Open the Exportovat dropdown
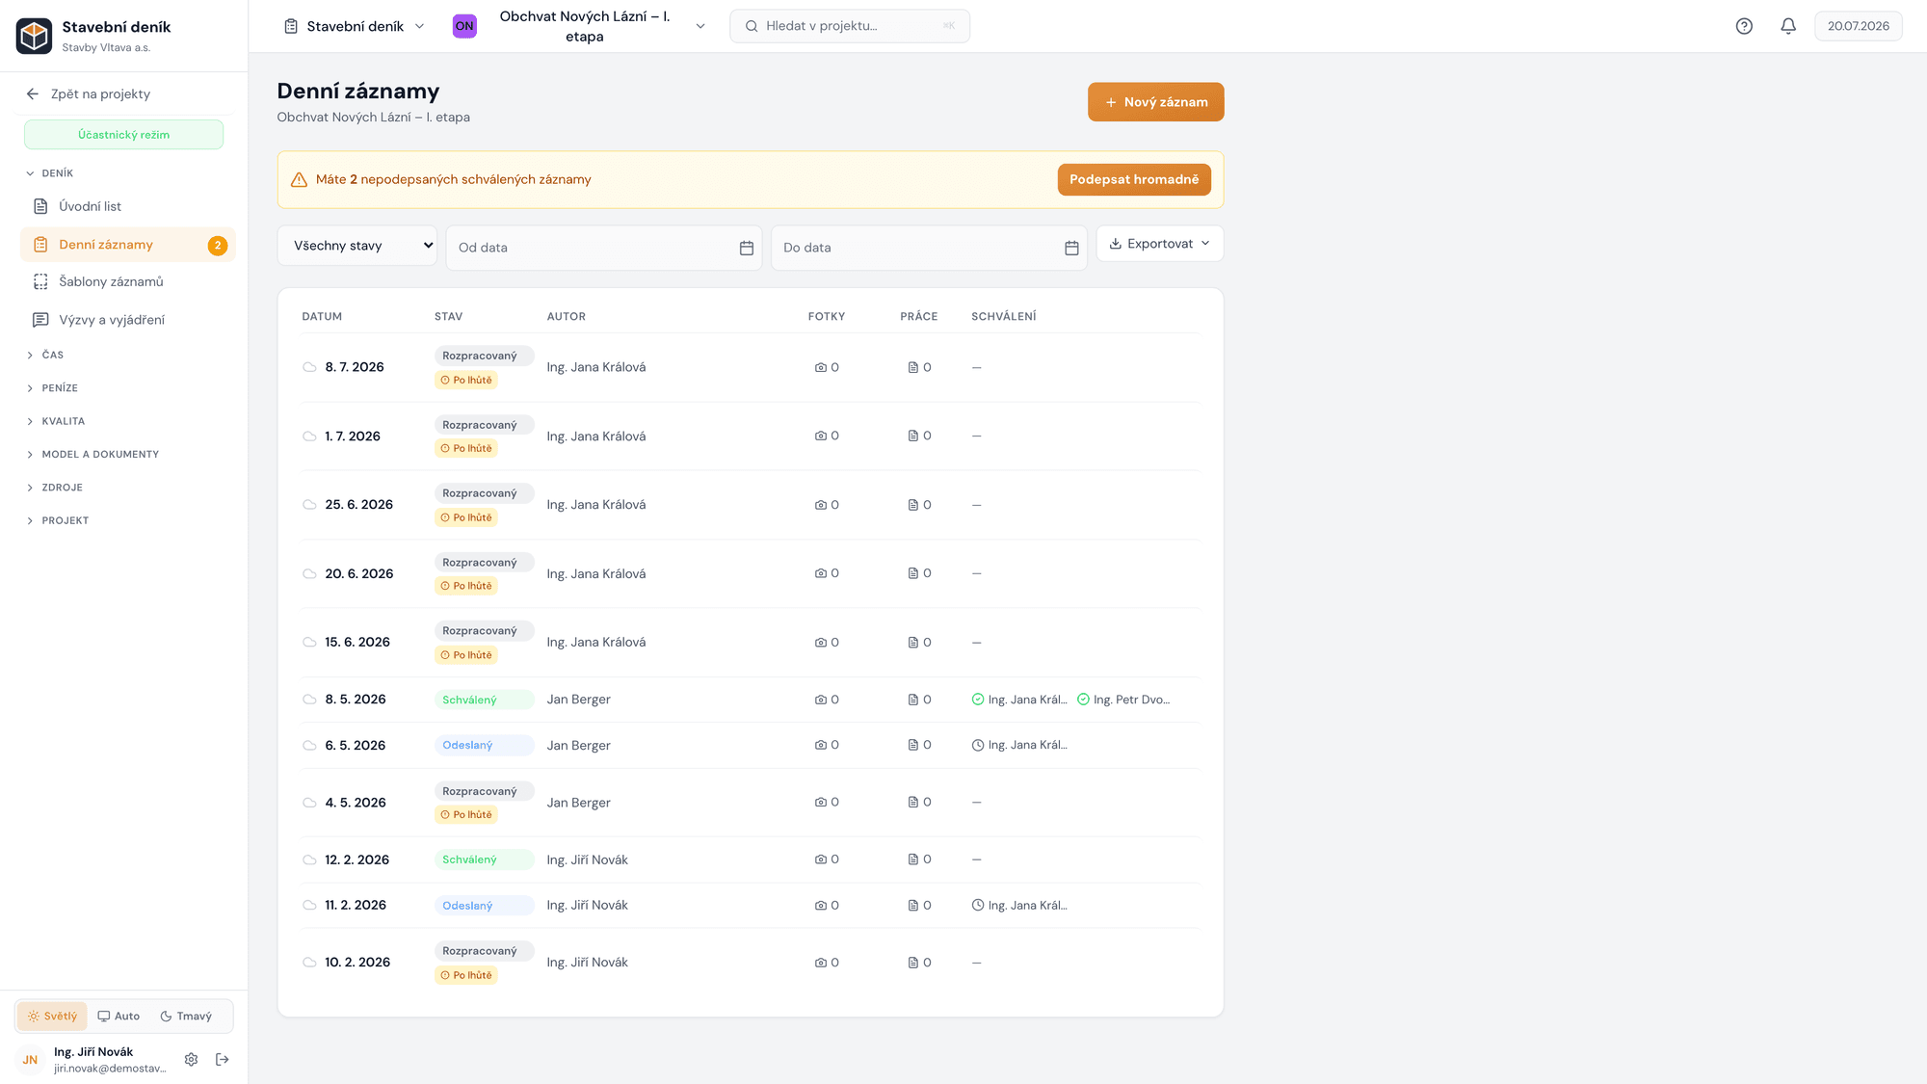 1160,244
